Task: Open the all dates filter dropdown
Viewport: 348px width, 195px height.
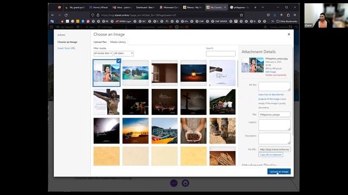Action: [x=123, y=53]
